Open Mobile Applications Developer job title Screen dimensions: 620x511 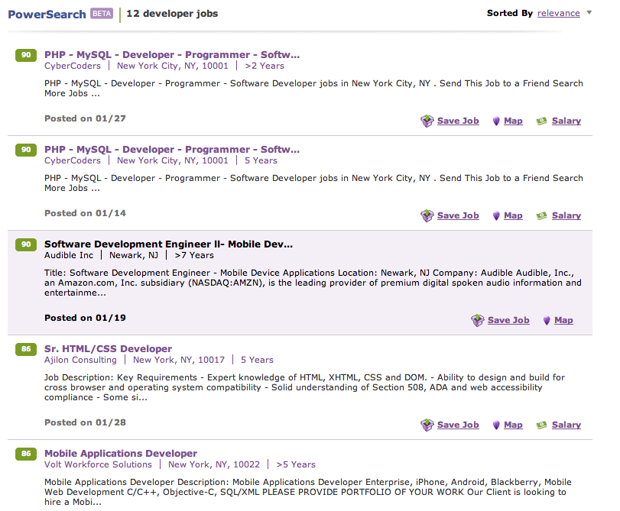coord(121,454)
